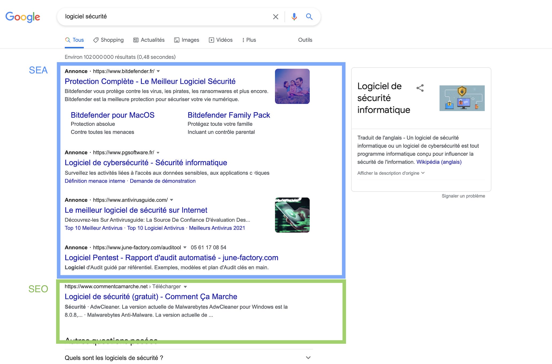Screen dimensions: 552x364
Task: Open dropdown arrow next to bitdefender.fr URL
Action: [x=158, y=71]
